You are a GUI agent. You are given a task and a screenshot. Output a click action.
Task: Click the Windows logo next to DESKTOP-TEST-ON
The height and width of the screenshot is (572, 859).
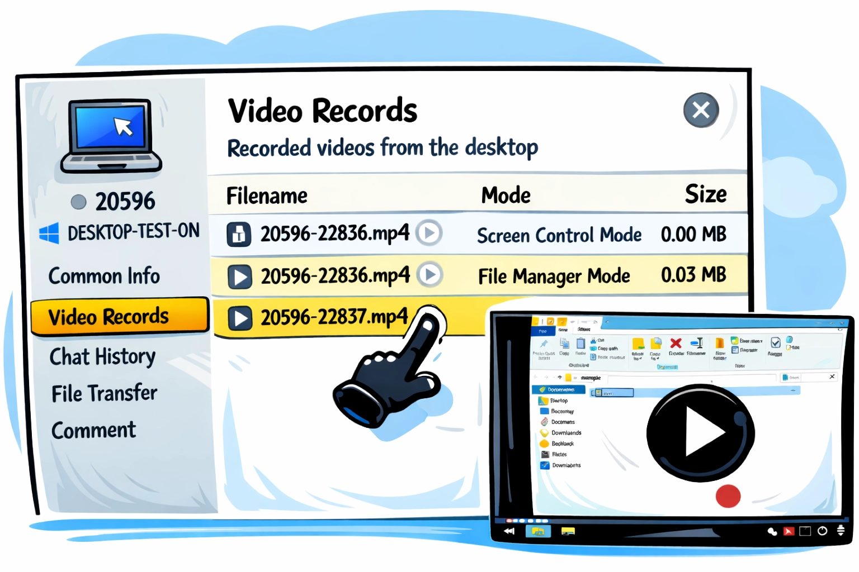49,233
